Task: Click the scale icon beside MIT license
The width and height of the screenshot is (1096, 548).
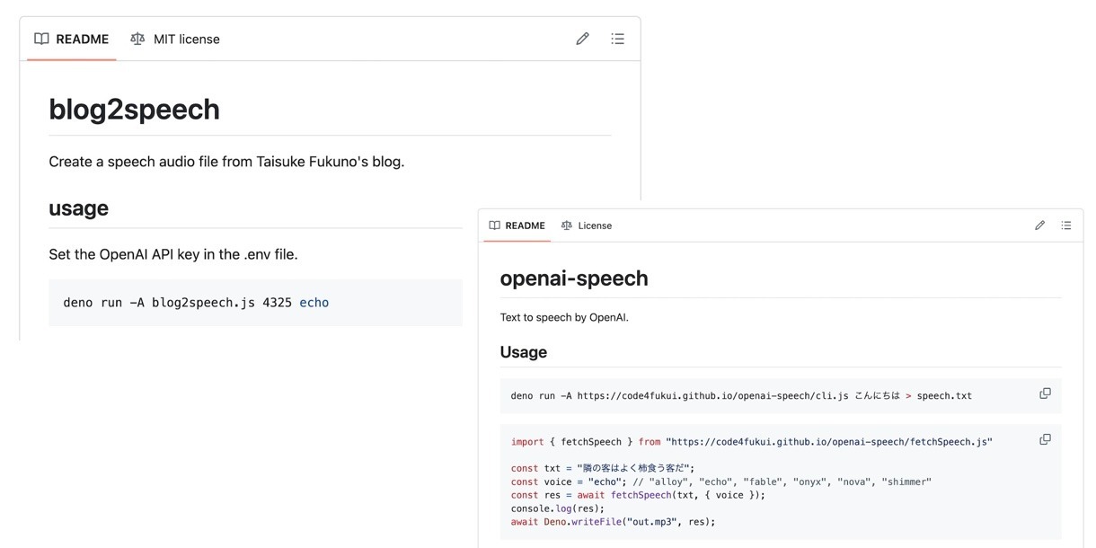Action: point(137,39)
